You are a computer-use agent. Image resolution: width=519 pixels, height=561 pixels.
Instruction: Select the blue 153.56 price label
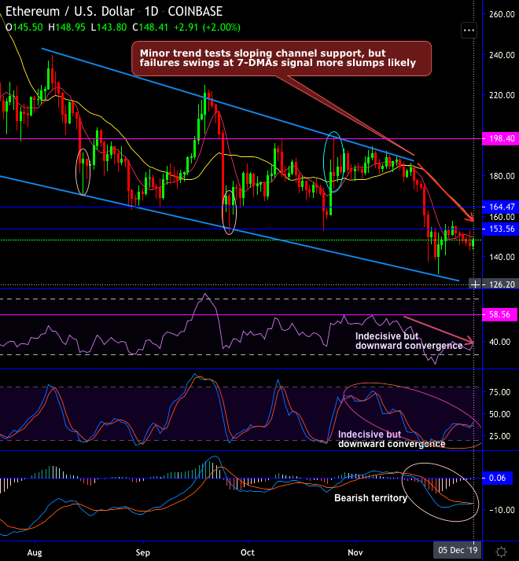coord(500,229)
